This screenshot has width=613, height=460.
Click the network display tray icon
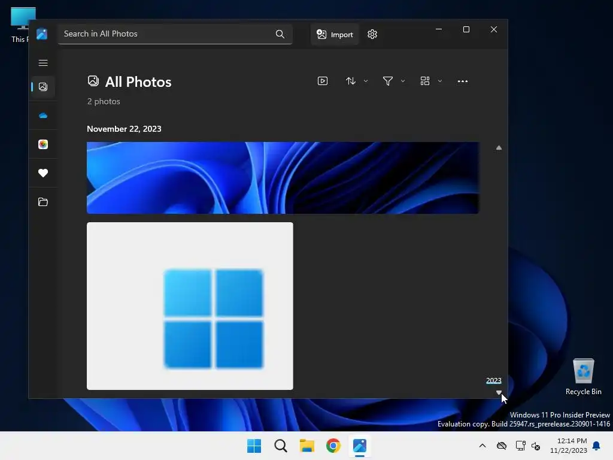click(x=520, y=446)
